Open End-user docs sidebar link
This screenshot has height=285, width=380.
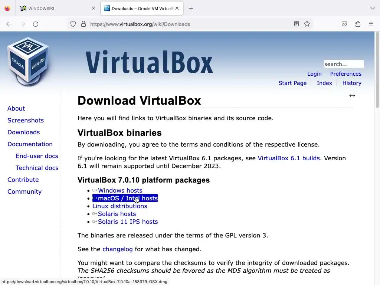click(x=37, y=156)
